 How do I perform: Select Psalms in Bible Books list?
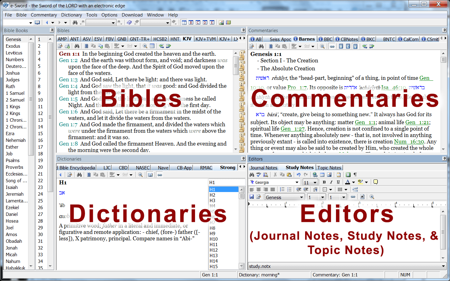(x=13, y=160)
